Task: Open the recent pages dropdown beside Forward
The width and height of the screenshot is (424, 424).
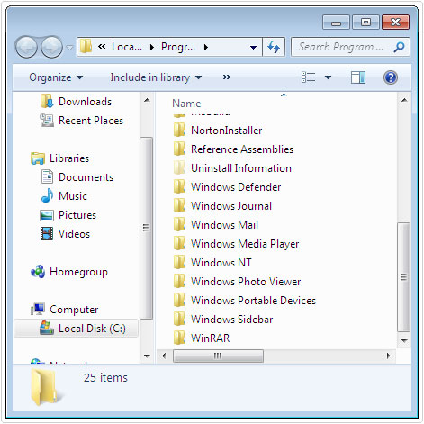Action: pos(69,48)
